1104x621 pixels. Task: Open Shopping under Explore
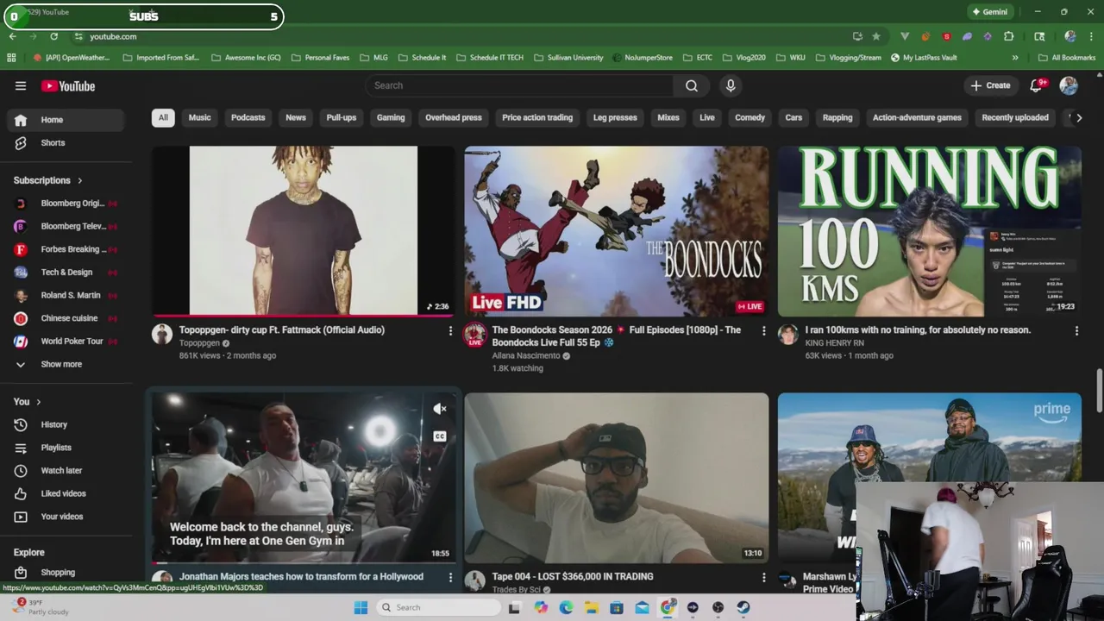[x=66, y=572]
